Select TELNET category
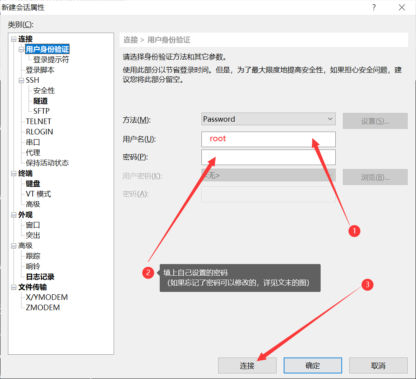 pos(39,121)
